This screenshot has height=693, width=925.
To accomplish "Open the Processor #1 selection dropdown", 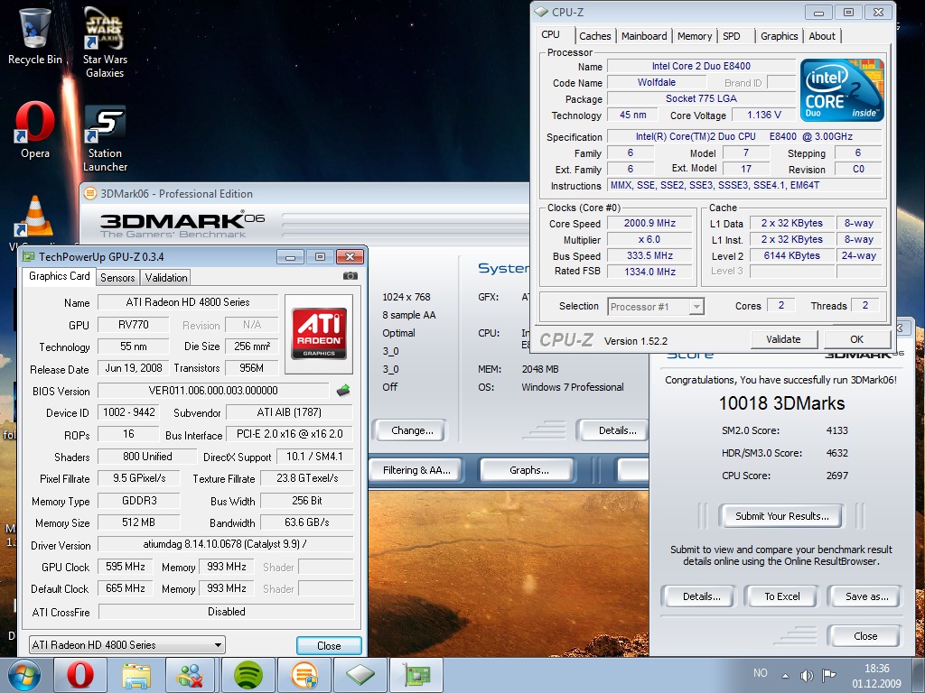I will click(656, 307).
